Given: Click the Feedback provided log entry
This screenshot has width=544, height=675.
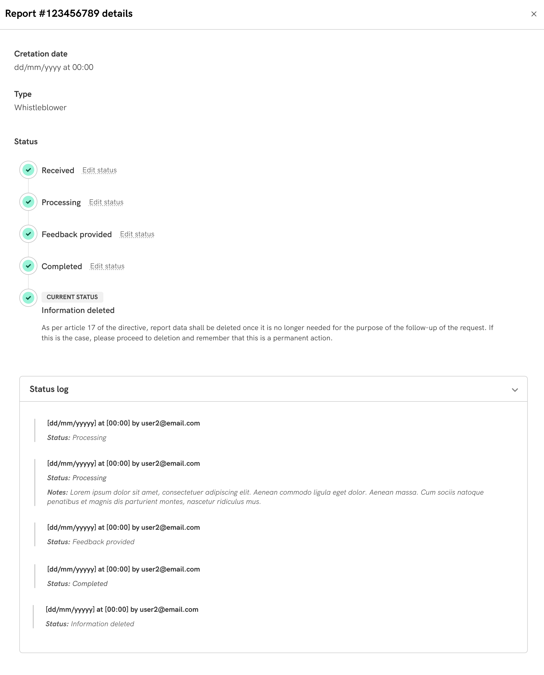Looking at the screenshot, I should 123,534.
